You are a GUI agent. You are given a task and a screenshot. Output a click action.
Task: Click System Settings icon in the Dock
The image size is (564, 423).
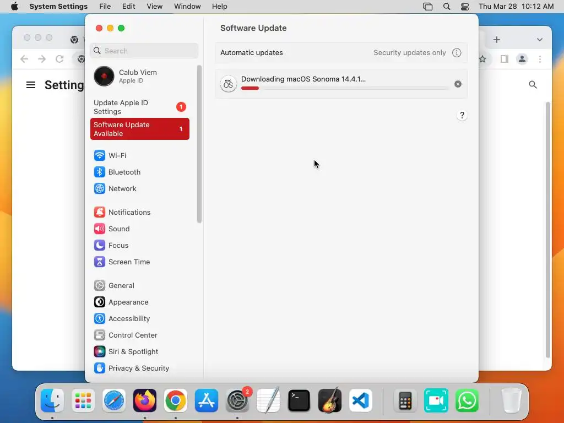pos(237,401)
